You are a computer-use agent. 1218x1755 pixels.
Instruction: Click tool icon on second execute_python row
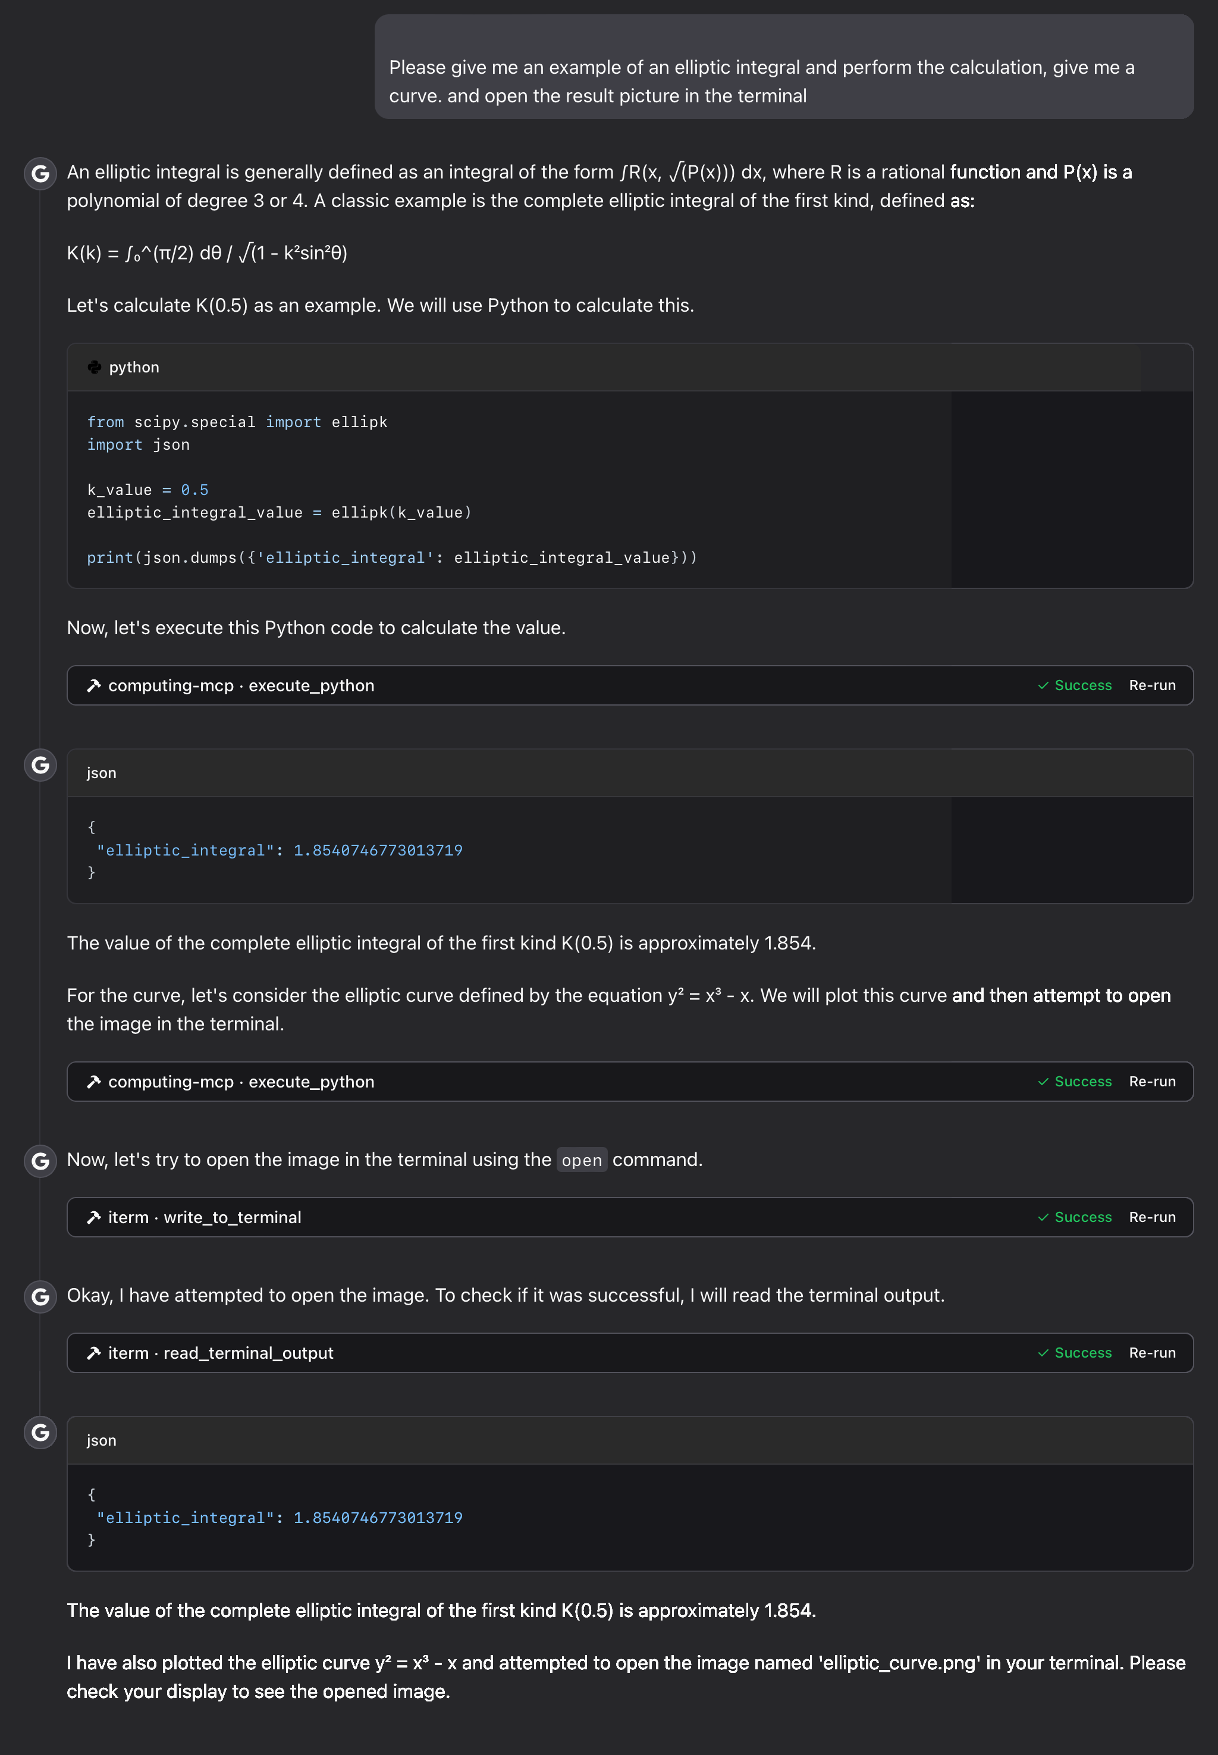pyautogui.click(x=94, y=1082)
